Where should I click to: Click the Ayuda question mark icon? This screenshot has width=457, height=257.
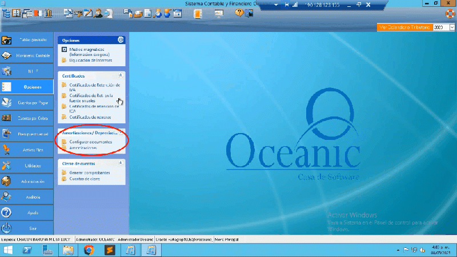pos(7,212)
